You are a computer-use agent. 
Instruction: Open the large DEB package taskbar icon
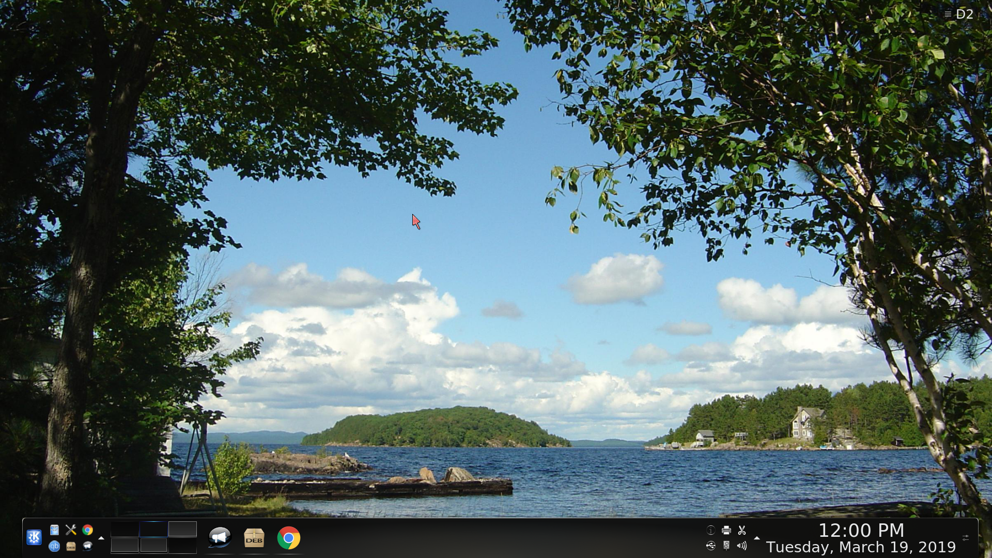pyautogui.click(x=254, y=538)
